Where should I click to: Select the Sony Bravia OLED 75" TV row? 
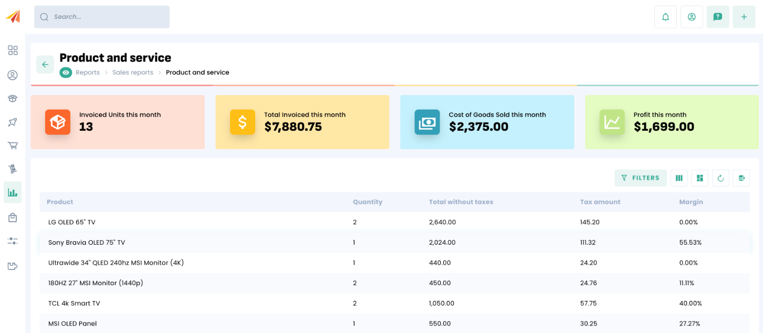pyautogui.click(x=395, y=243)
